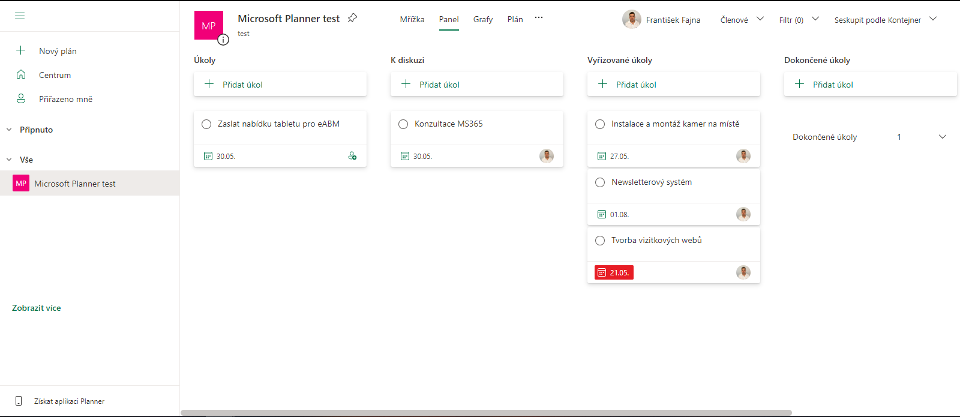Click the assign person icon on Zaslat nabídku card
This screenshot has width=960, height=417.
pos(352,156)
